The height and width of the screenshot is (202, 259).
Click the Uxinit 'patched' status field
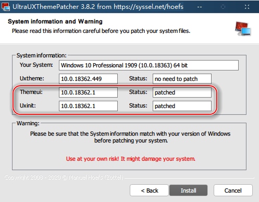(182, 106)
